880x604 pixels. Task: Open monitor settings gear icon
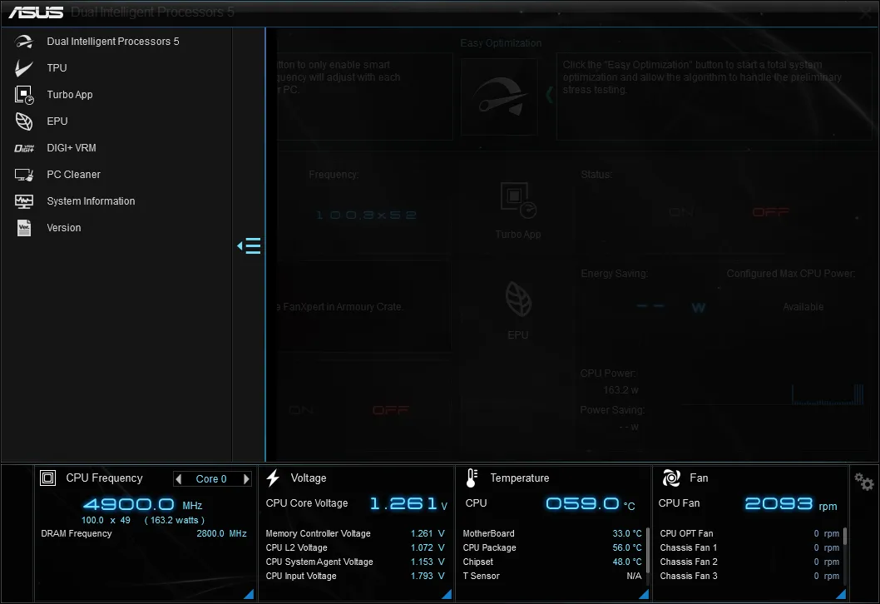(x=864, y=482)
